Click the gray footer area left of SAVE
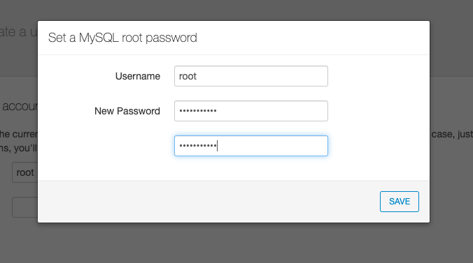This screenshot has width=473, height=263. pyautogui.click(x=208, y=202)
